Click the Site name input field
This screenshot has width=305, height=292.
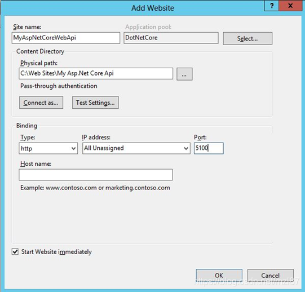(66, 38)
